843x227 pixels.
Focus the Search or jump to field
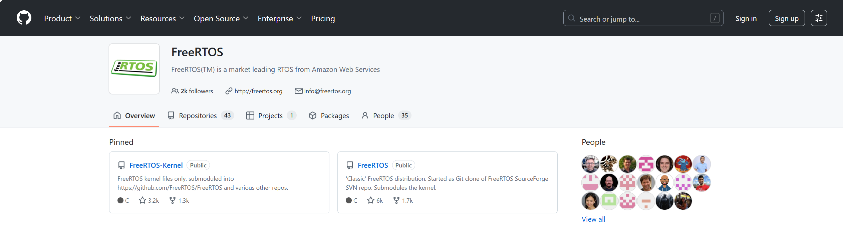643,18
